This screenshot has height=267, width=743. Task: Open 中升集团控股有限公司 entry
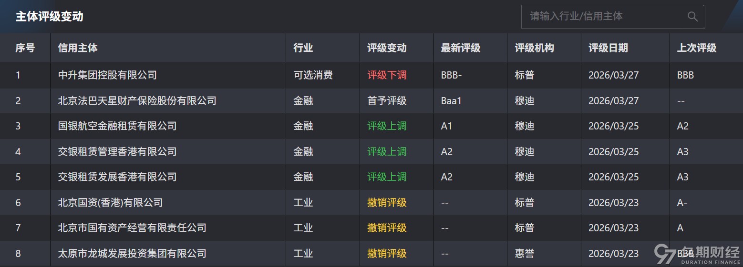107,75
